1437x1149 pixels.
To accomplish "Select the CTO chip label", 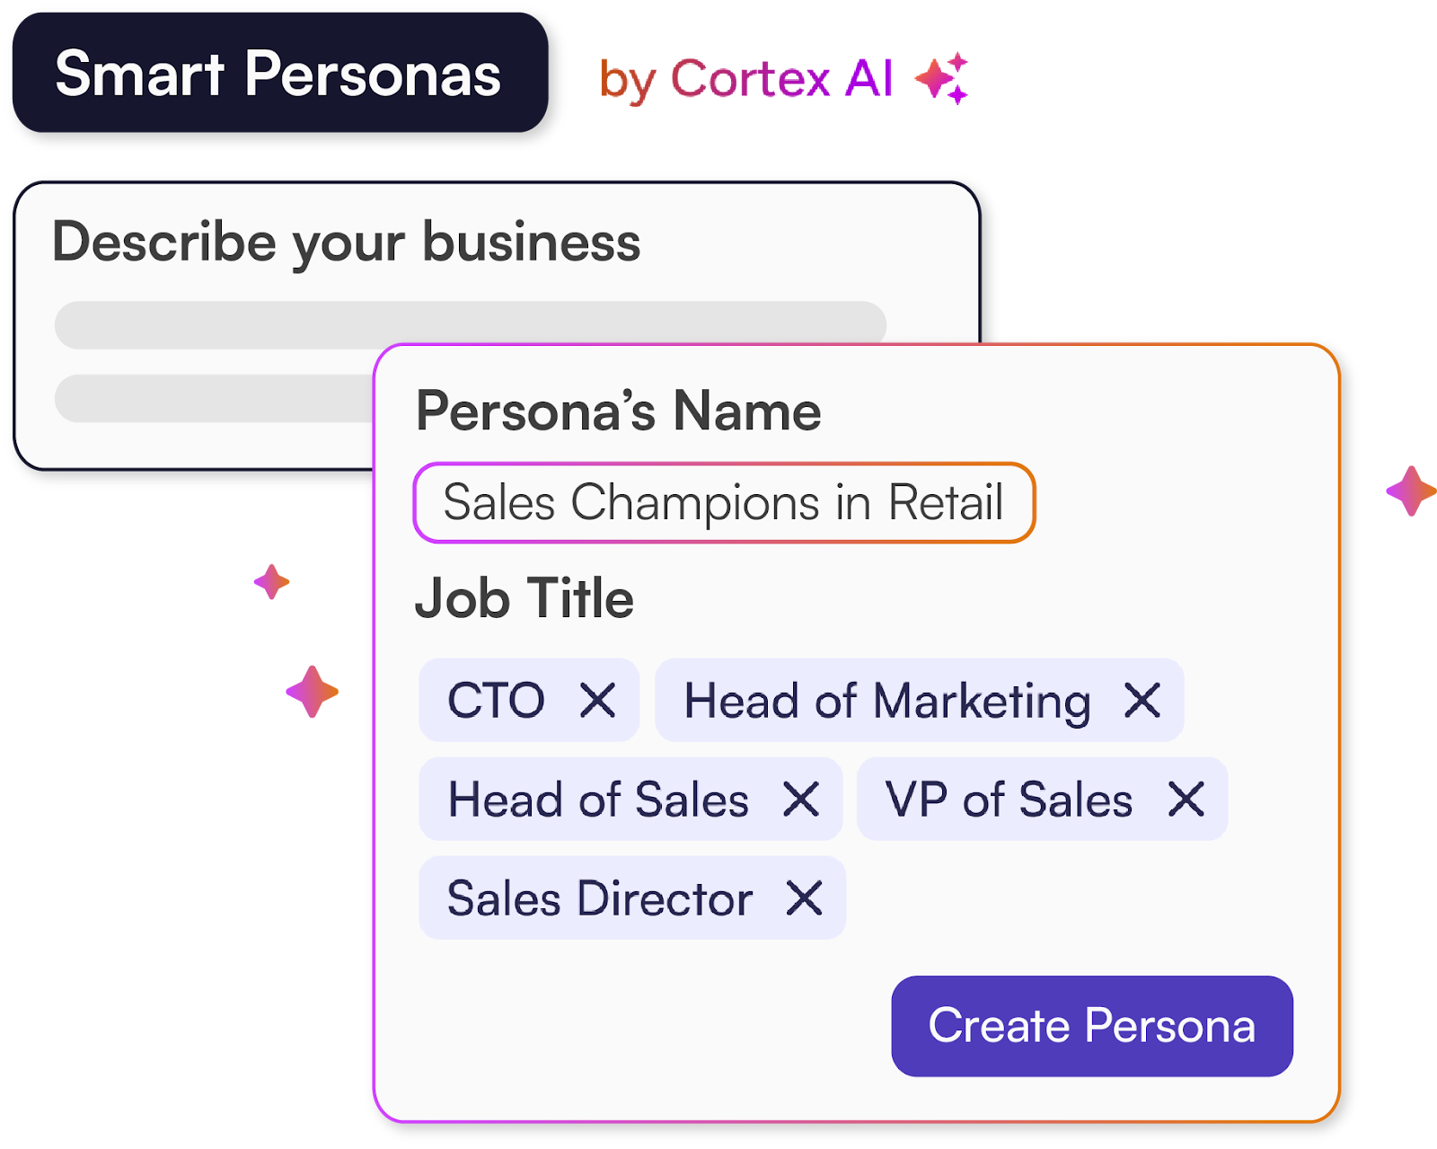I will [x=496, y=700].
